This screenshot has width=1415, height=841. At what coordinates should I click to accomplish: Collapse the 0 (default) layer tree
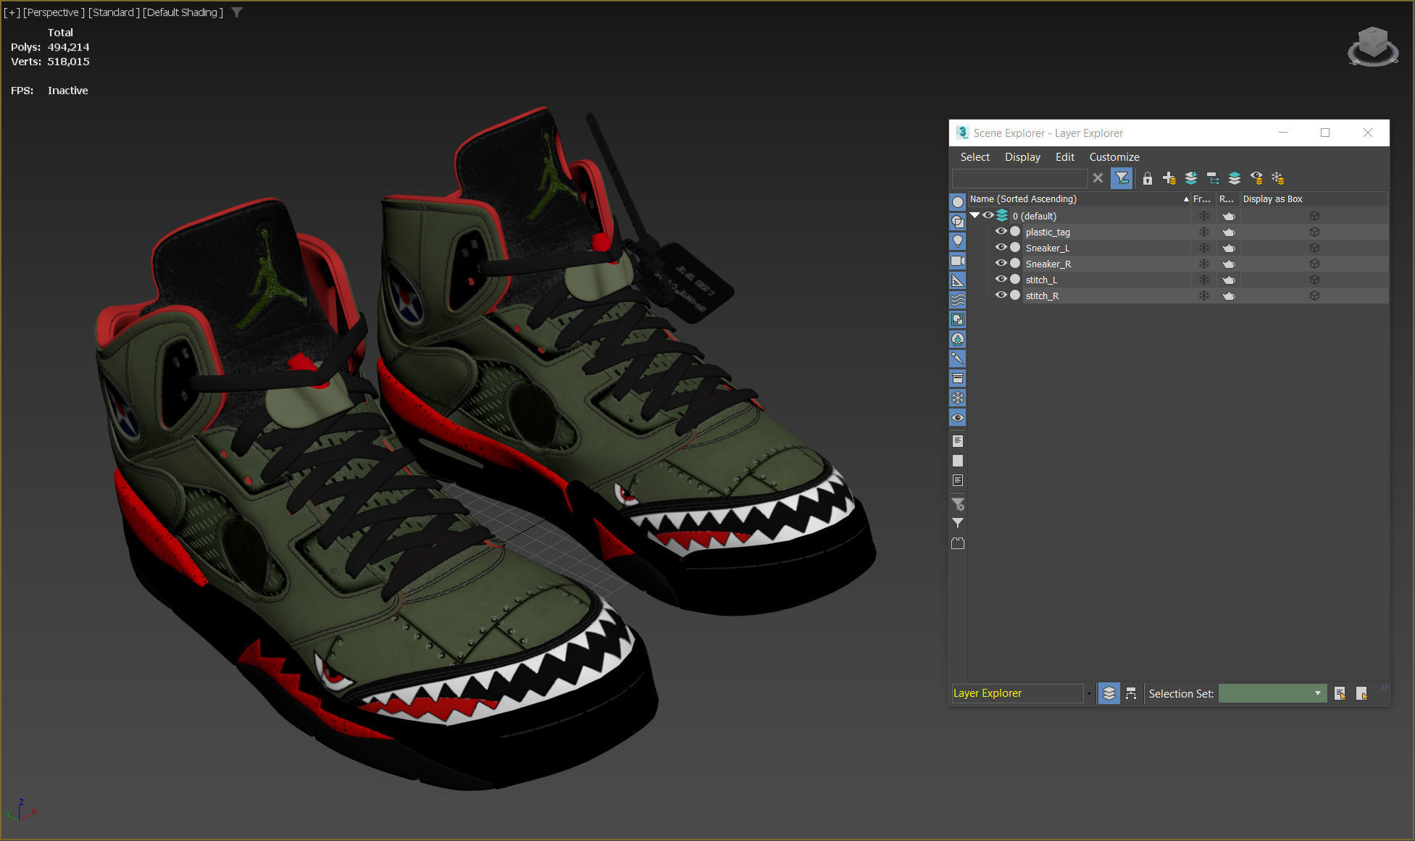click(x=974, y=215)
